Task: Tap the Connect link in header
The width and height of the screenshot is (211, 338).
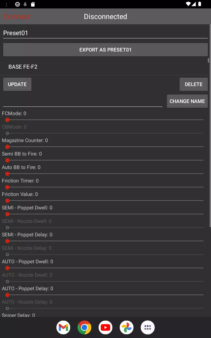Action: [16, 17]
